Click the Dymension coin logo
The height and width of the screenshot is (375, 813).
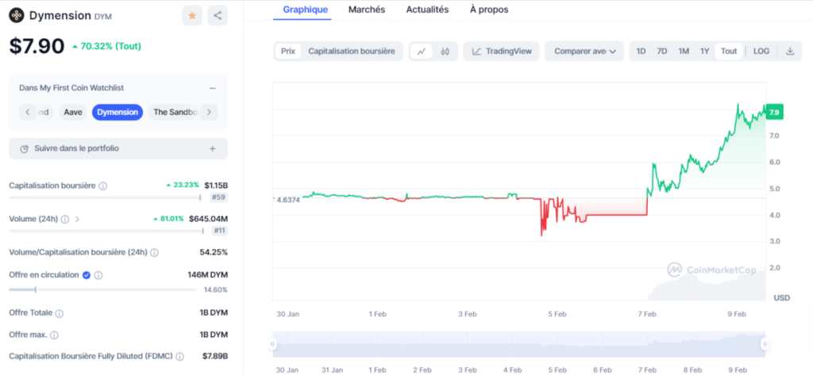coord(17,16)
